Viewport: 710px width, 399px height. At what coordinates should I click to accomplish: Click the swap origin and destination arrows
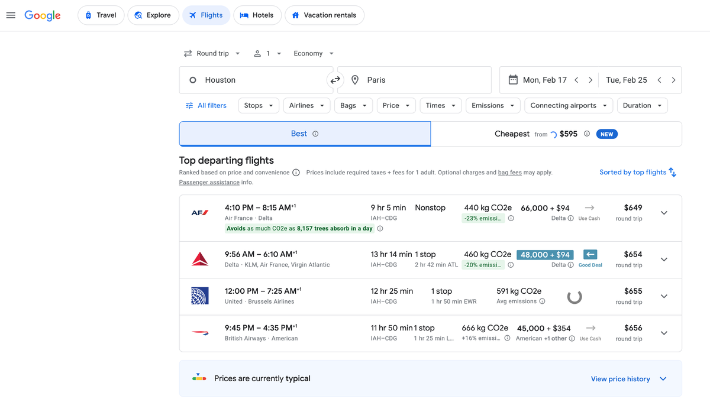(x=335, y=79)
